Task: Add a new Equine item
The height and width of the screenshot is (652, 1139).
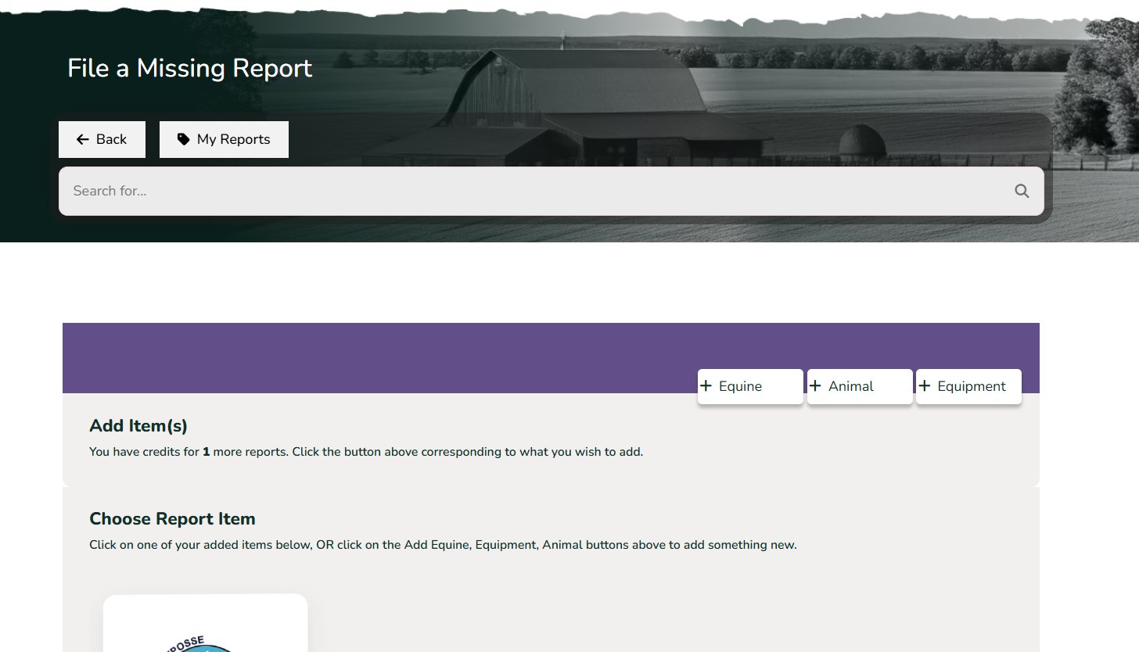Action: 750,386
